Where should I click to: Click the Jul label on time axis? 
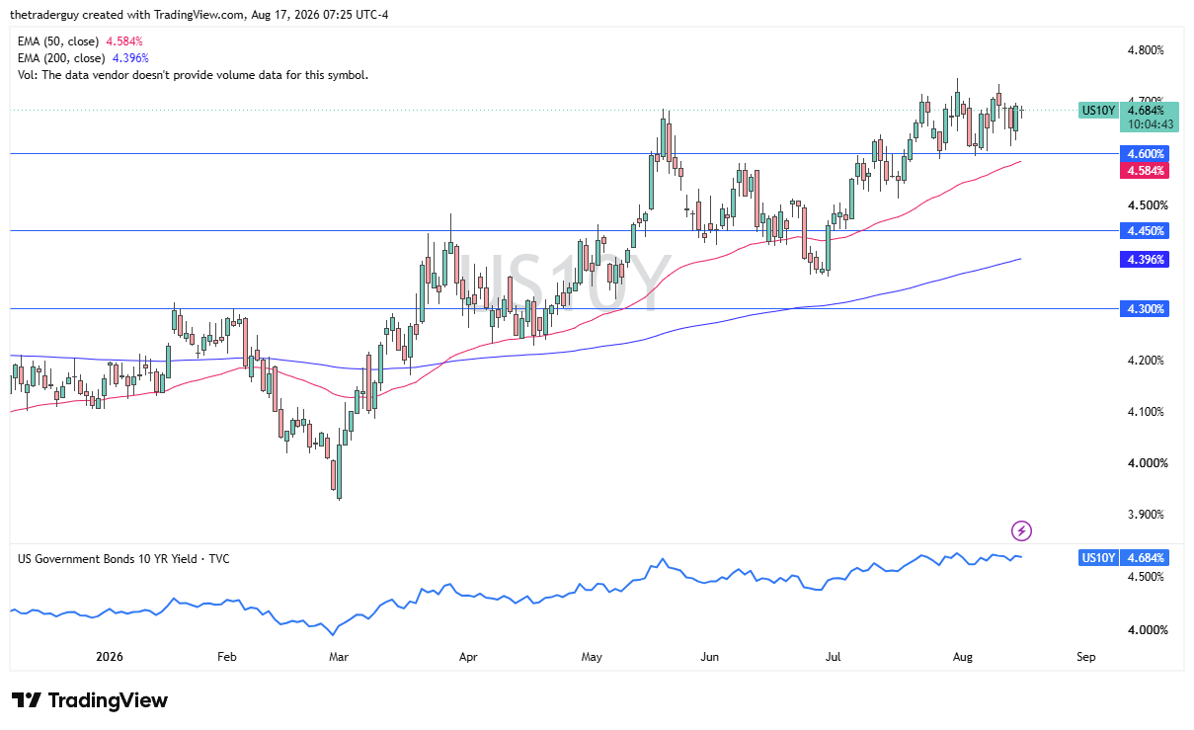click(x=834, y=656)
